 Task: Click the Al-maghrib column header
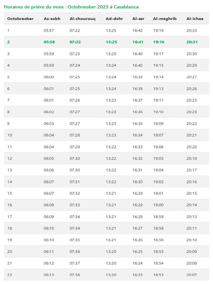click(165, 19)
